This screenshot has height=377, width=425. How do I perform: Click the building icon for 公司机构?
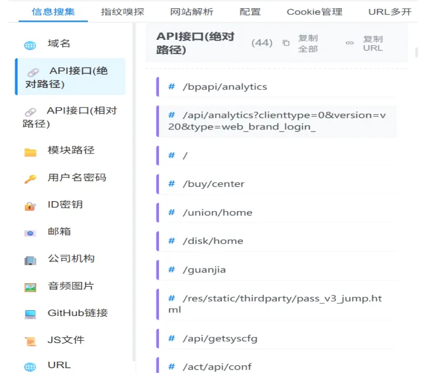point(30,260)
